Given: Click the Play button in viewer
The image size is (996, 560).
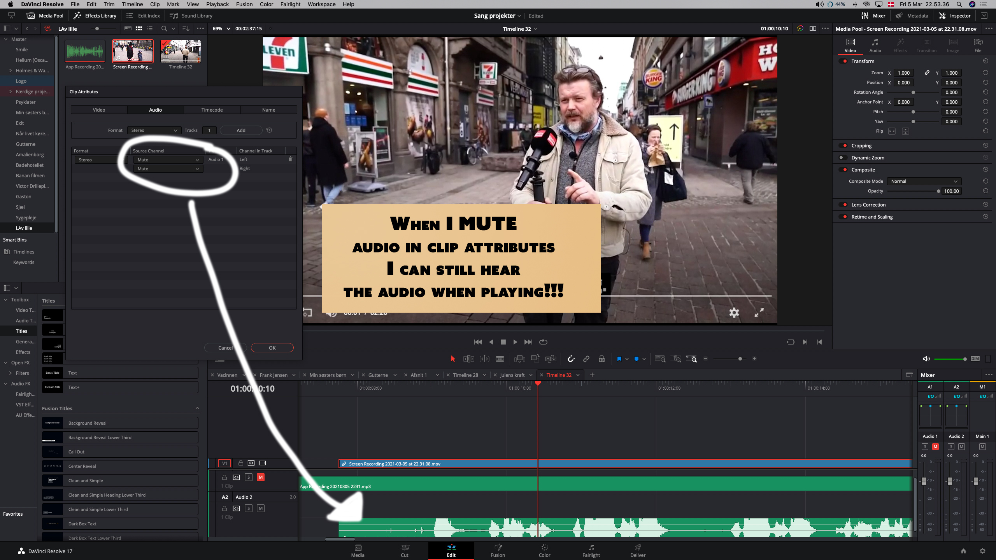Looking at the screenshot, I should [515, 342].
